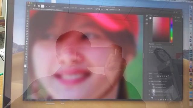Open the Properties panel flyout menu
Image resolution: width=193 pixels, height=108 pixels.
pyautogui.click(x=172, y=44)
